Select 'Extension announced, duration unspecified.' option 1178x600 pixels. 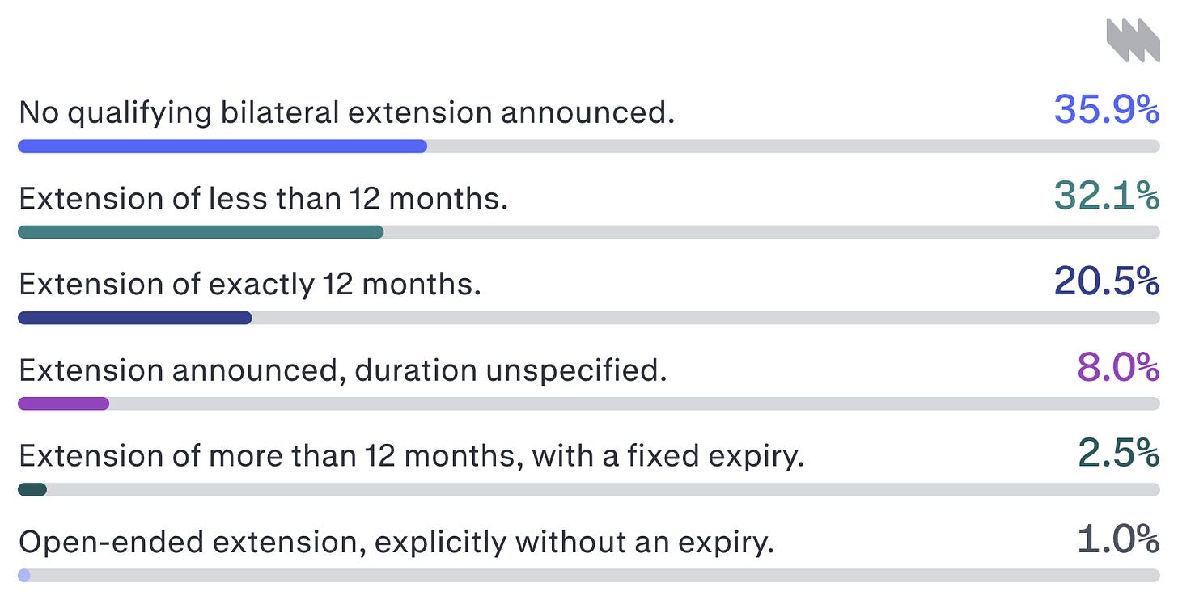click(x=342, y=370)
